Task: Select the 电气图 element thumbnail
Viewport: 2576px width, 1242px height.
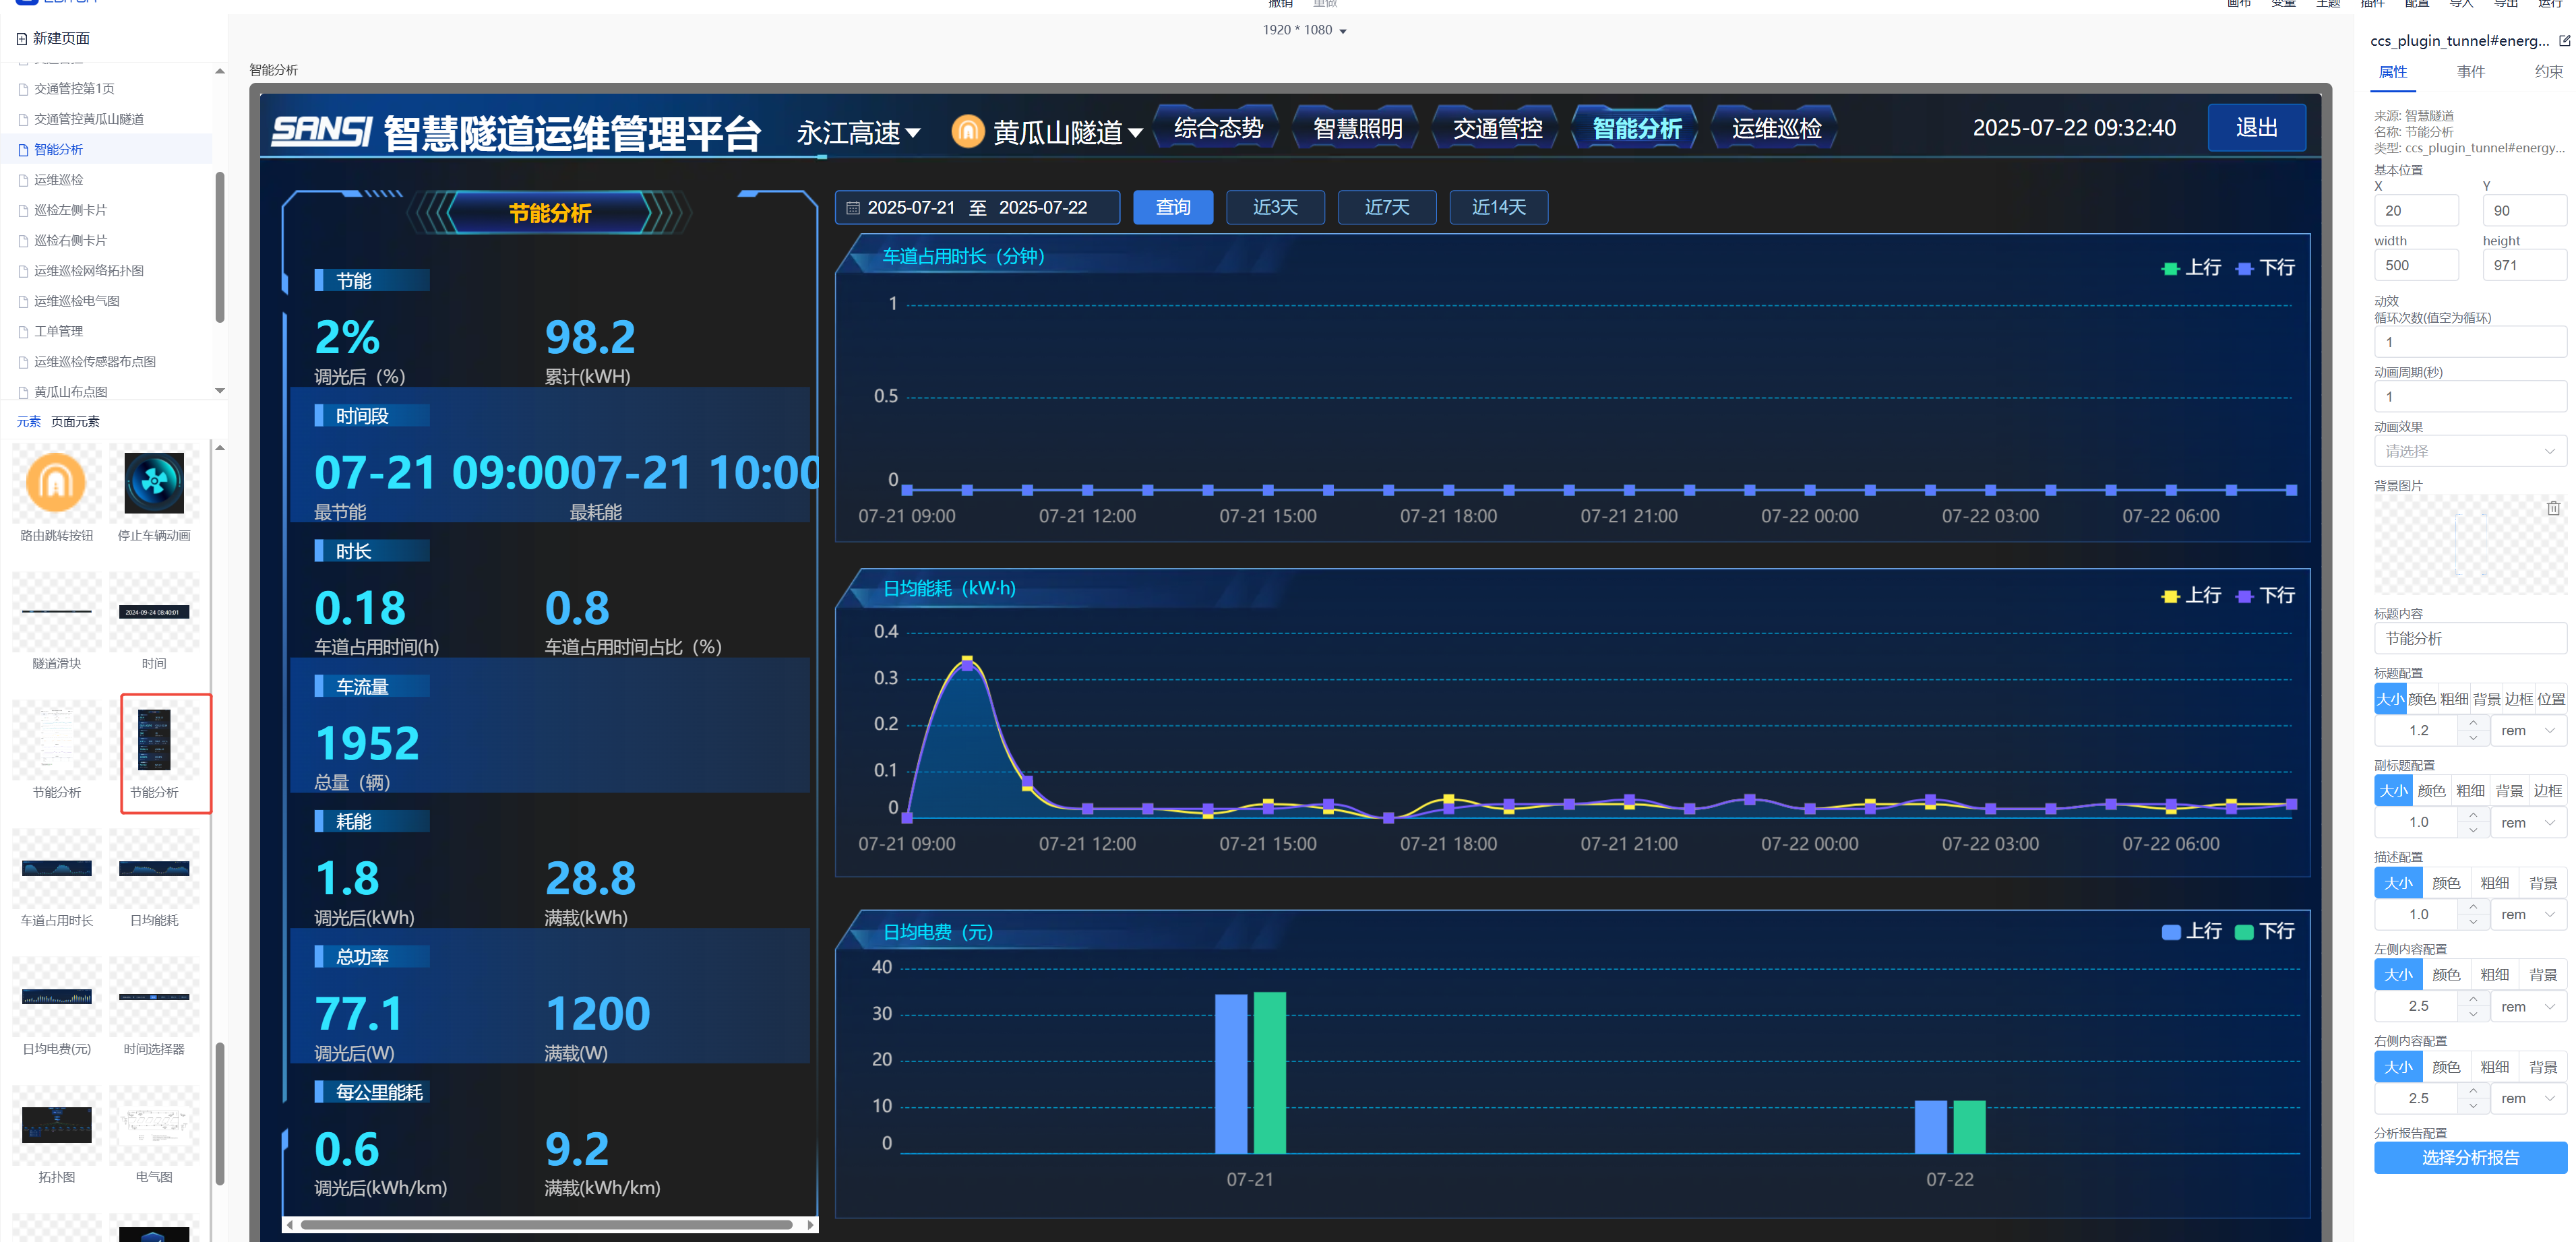Action: 154,1125
